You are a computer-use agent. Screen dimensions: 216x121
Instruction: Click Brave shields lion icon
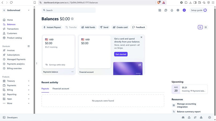tap(159, 2)
